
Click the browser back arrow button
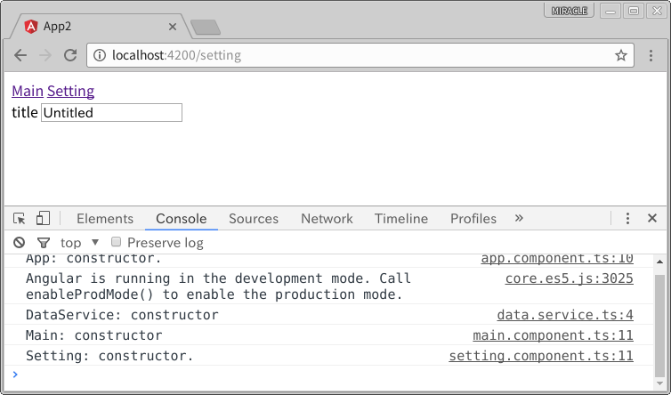pos(20,55)
